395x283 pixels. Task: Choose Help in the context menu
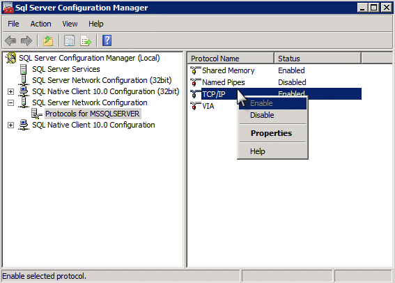point(272,151)
